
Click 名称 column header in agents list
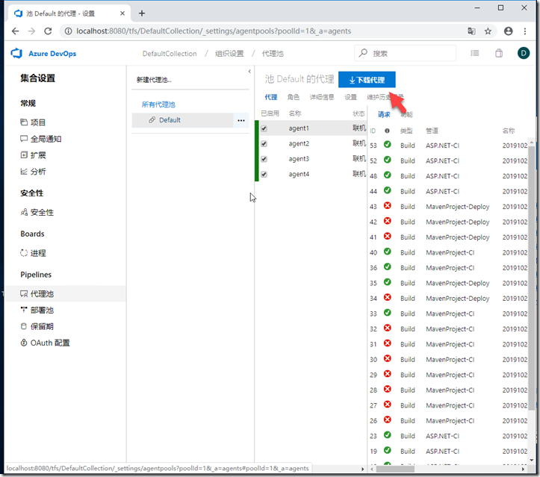coord(295,113)
